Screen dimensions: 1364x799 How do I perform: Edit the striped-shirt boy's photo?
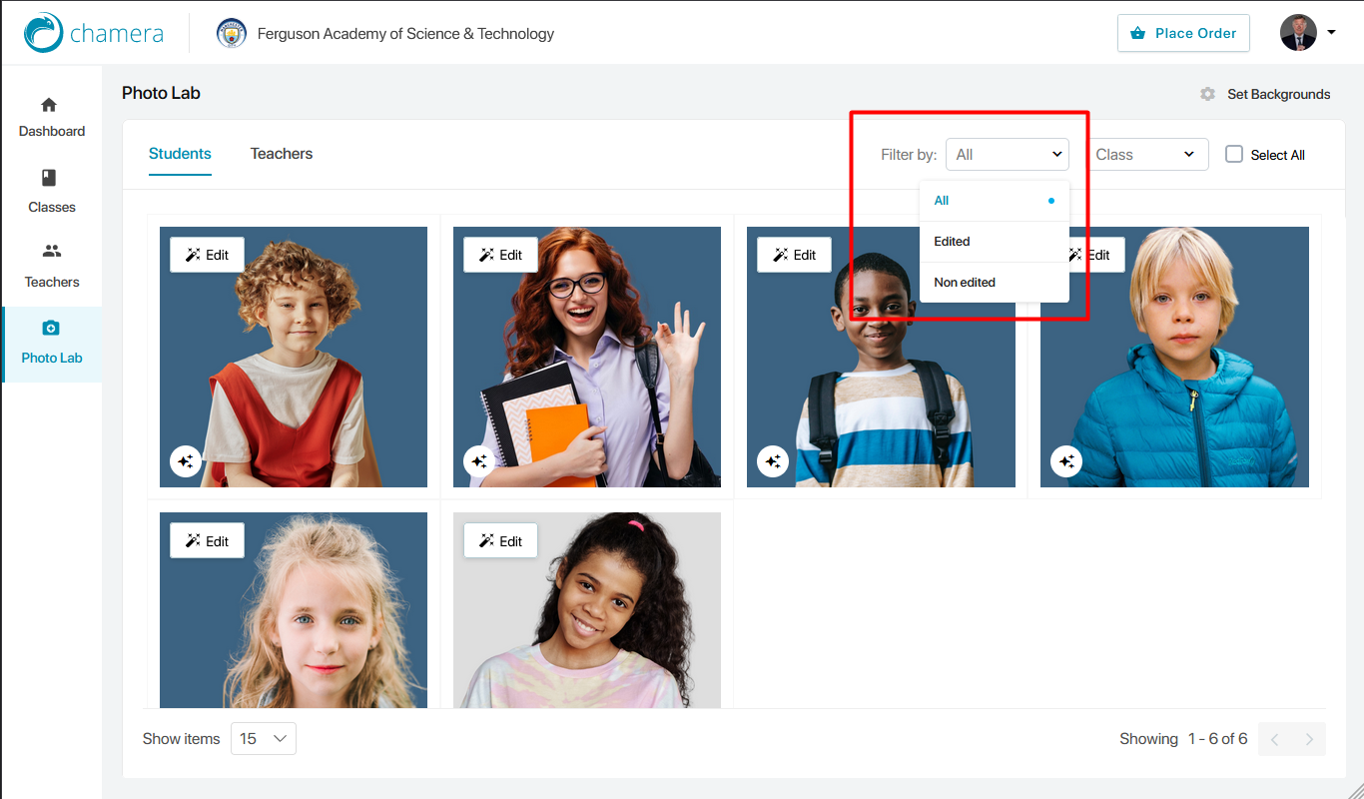(794, 255)
